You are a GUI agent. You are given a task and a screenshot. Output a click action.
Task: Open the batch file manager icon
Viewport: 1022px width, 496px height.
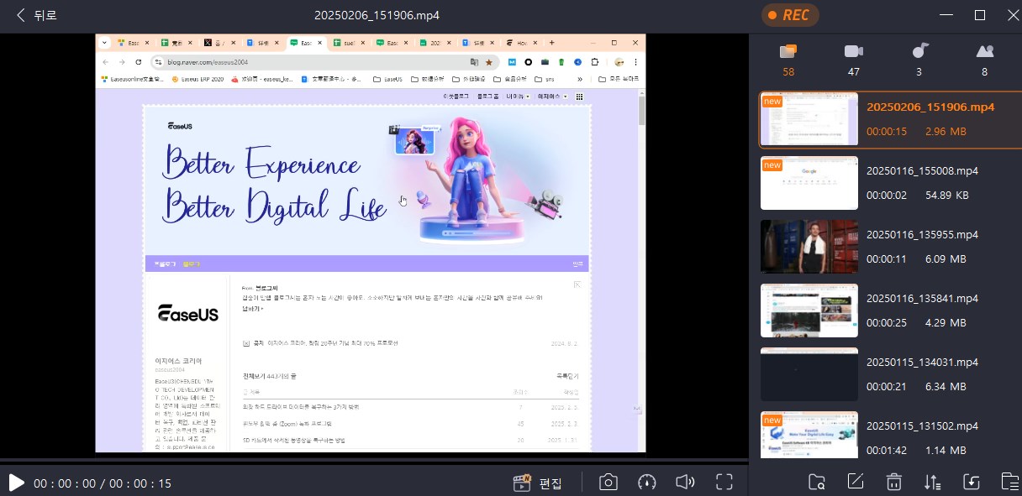1009,481
